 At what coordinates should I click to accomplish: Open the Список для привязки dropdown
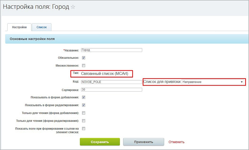213,82
